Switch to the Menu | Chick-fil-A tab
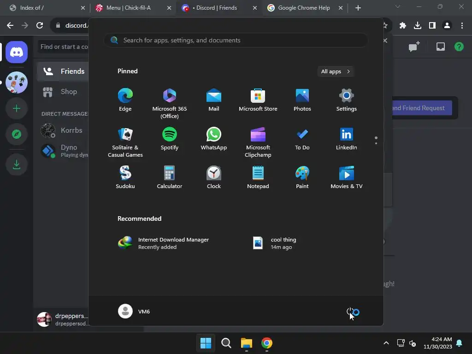The image size is (472, 354). pos(132,8)
